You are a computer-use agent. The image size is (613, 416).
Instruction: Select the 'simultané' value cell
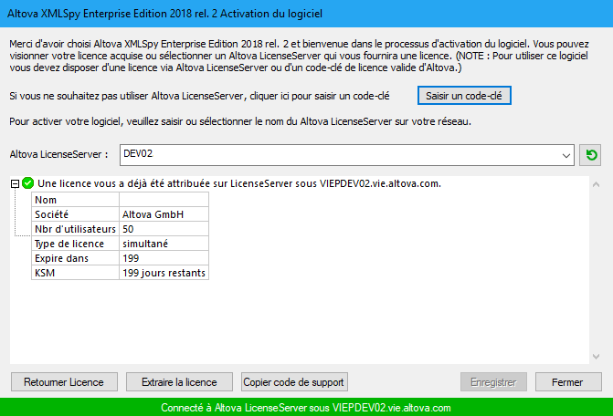164,244
